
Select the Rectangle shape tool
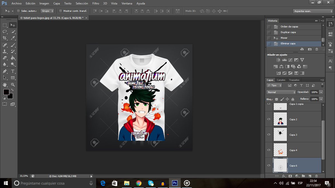(x=13, y=78)
